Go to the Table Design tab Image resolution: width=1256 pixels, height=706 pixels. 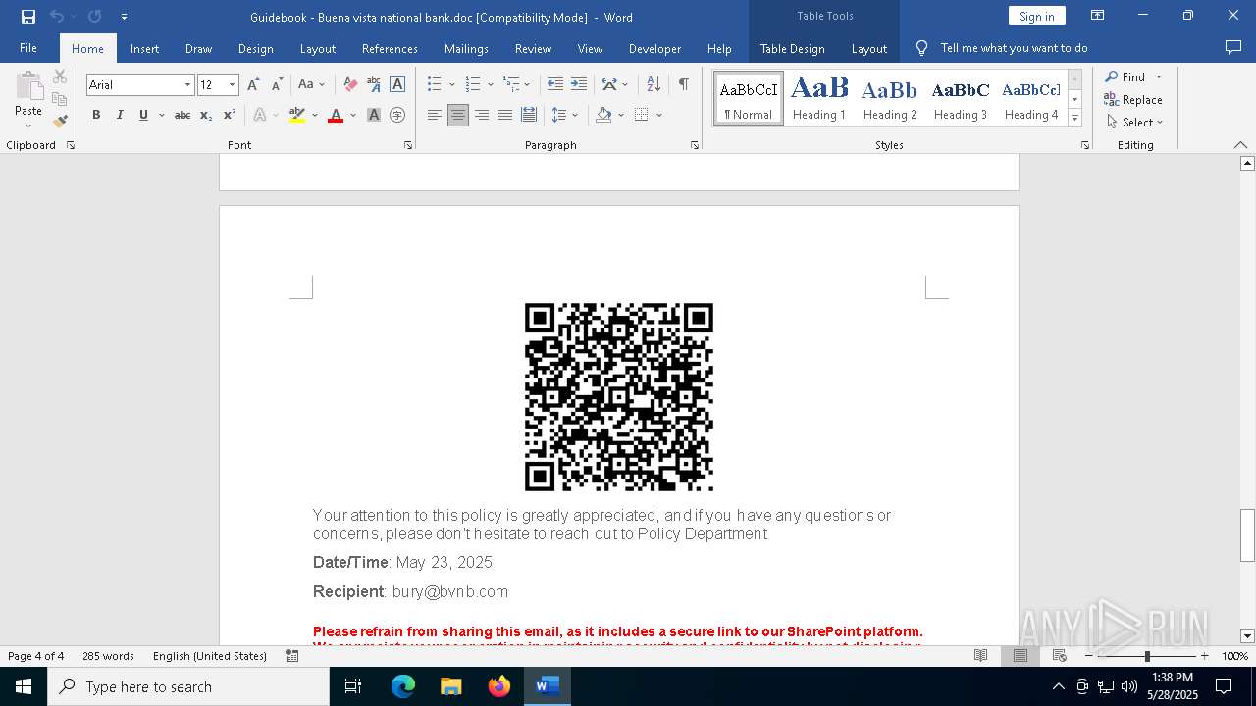tap(792, 48)
